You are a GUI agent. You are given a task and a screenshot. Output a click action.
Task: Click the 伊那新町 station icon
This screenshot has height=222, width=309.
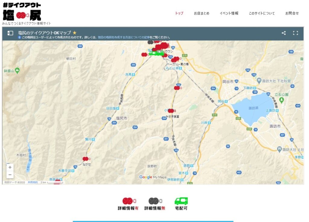click(x=182, y=180)
